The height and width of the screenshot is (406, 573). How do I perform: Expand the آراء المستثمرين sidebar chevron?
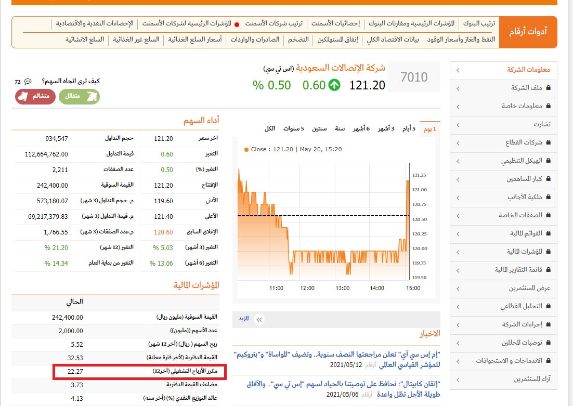tap(458, 379)
